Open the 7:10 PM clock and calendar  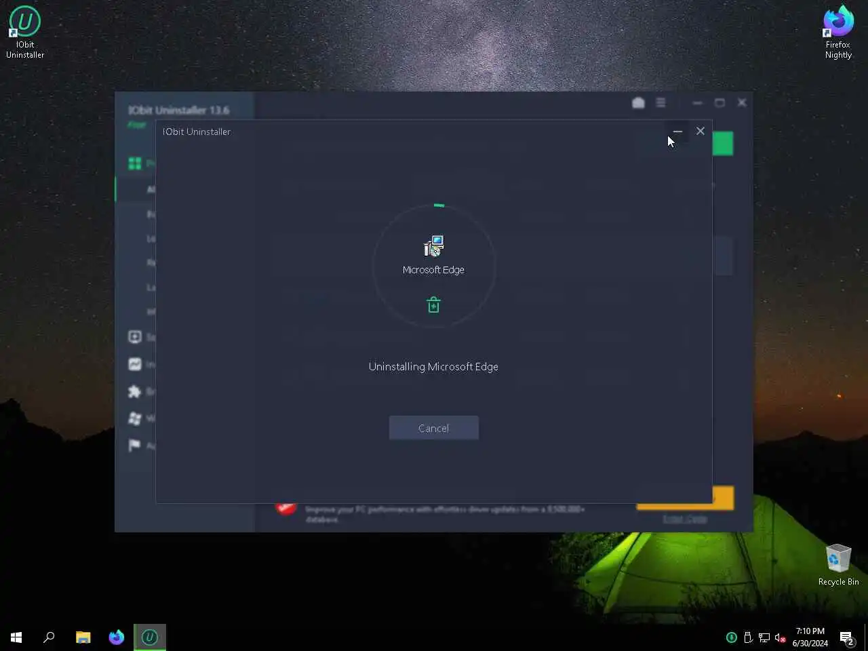(810, 637)
